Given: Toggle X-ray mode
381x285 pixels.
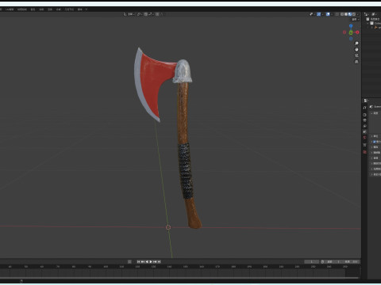Looking at the screenshot, I should click(337, 14).
